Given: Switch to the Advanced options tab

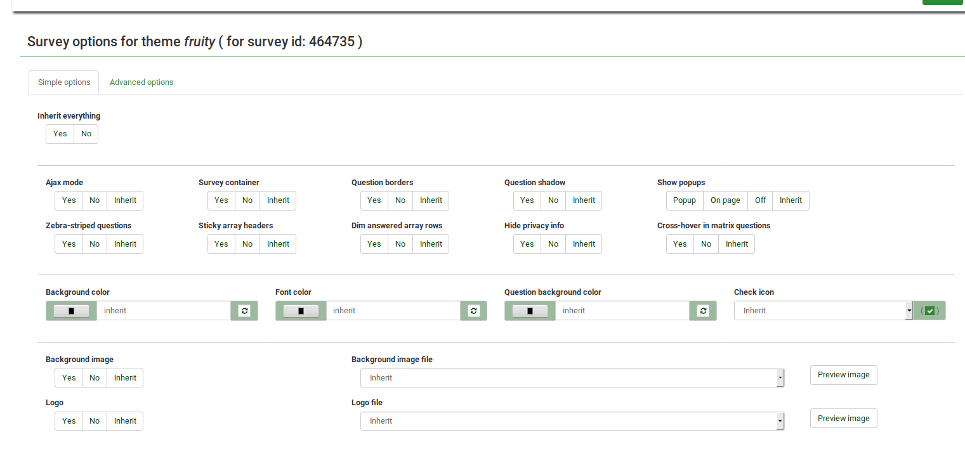Looking at the screenshot, I should click(141, 82).
